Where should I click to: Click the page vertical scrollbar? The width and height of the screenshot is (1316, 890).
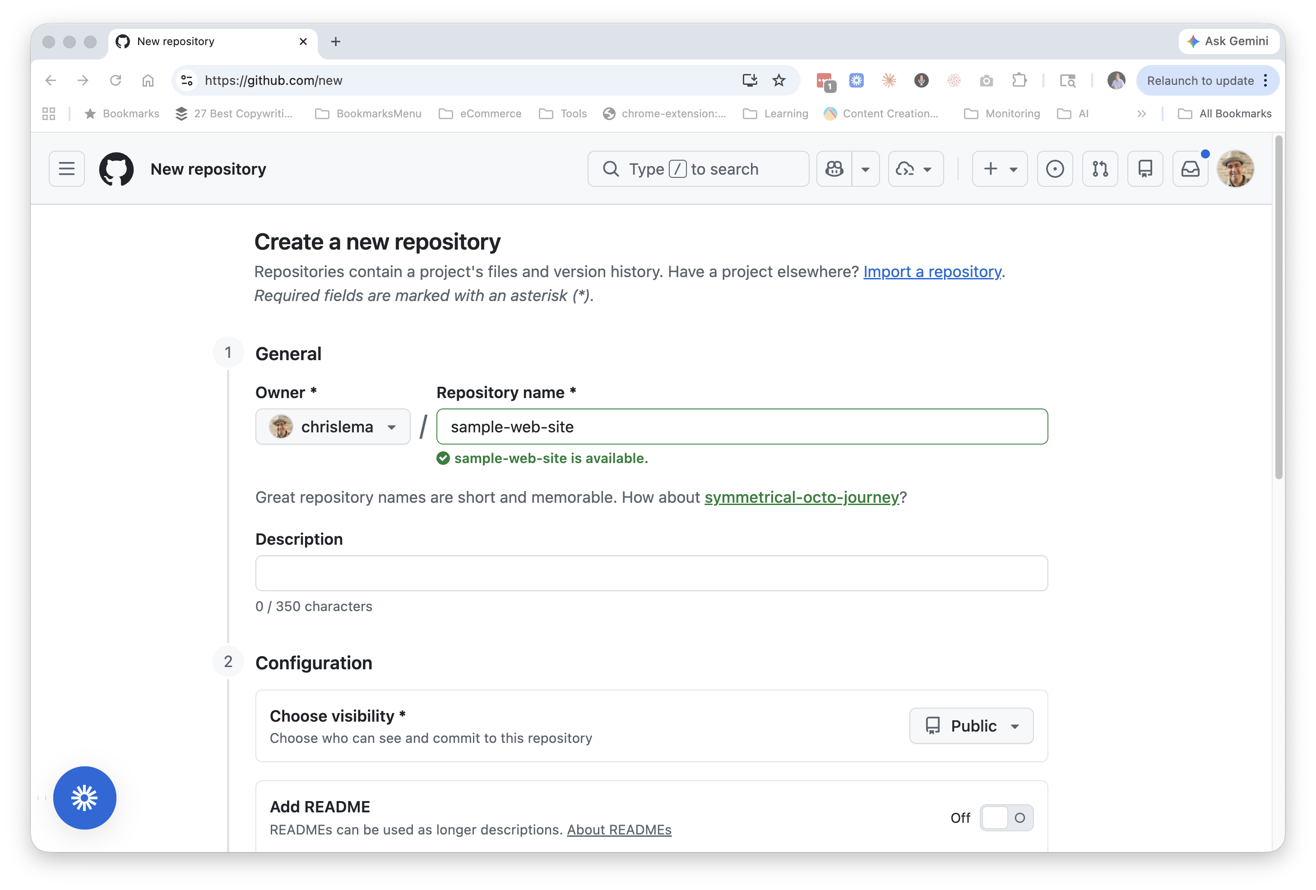point(1278,306)
